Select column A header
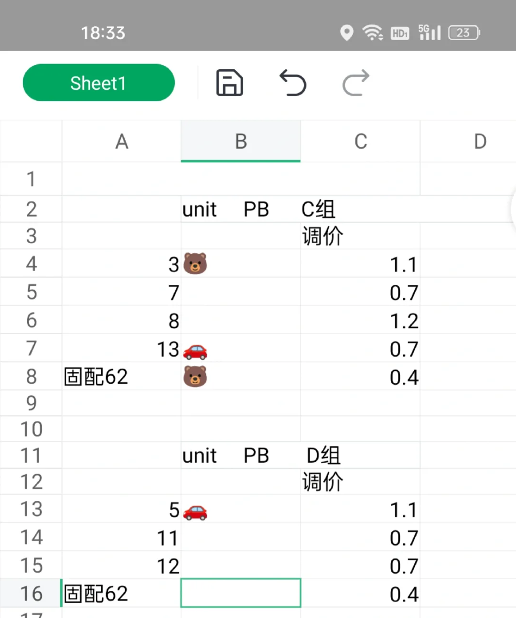Image resolution: width=516 pixels, height=618 pixels. point(121,141)
